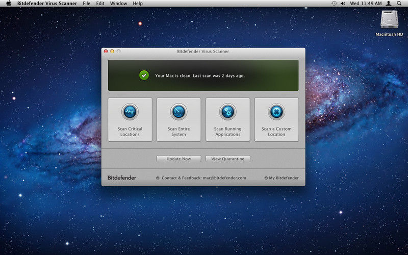The height and width of the screenshot is (255, 408).
Task: Open Spotlight search magnifier
Action: [399, 4]
